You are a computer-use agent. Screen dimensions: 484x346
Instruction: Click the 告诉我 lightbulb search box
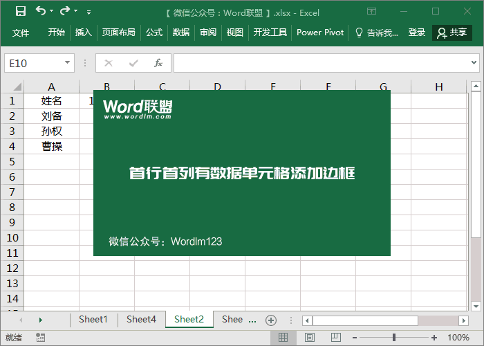coord(377,33)
